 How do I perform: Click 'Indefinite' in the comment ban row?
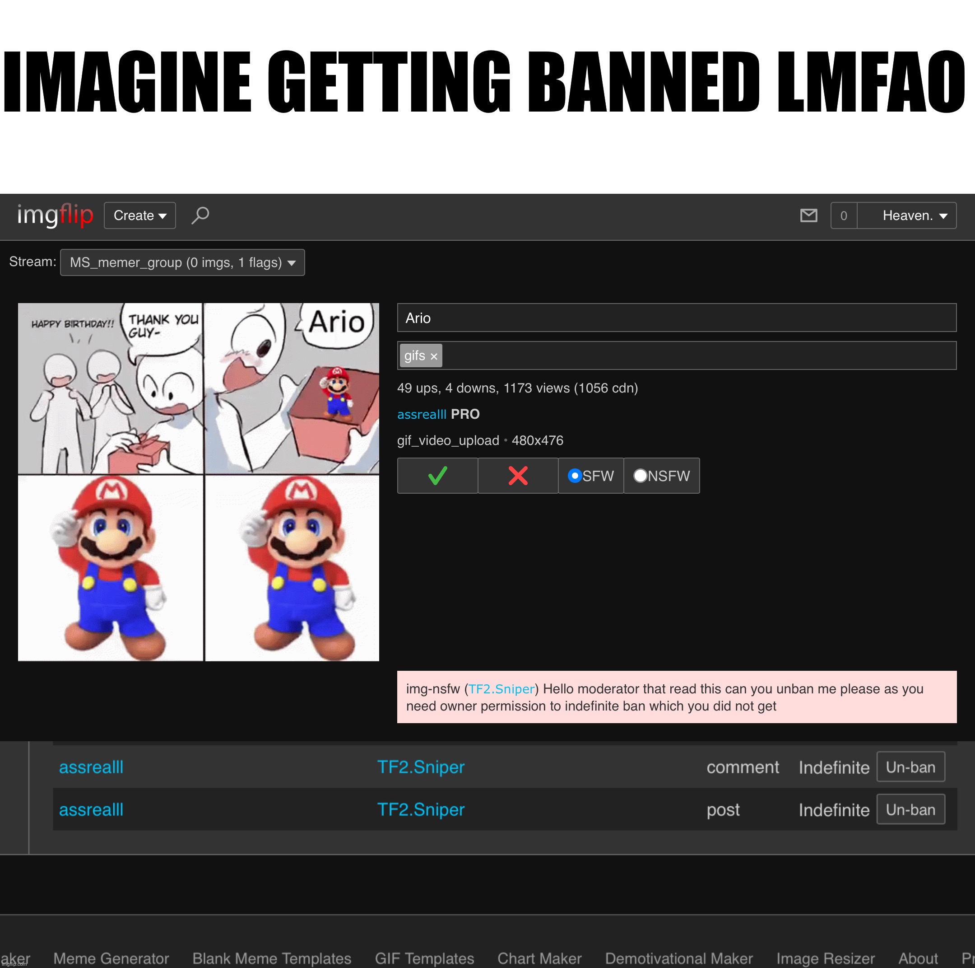click(x=834, y=767)
